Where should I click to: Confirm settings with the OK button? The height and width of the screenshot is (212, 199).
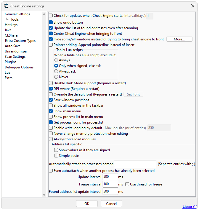click(87, 204)
